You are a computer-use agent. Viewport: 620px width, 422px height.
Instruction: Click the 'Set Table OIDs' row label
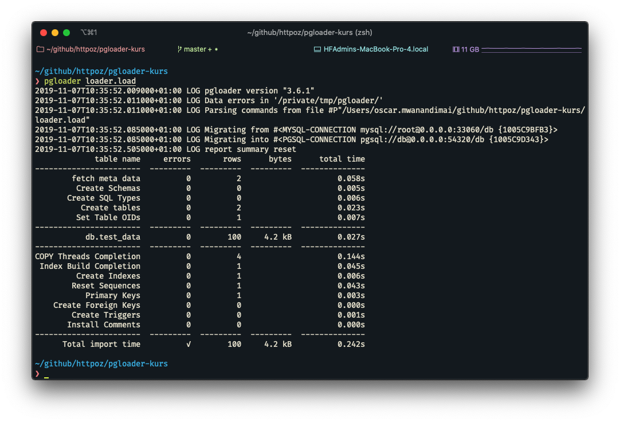click(108, 217)
